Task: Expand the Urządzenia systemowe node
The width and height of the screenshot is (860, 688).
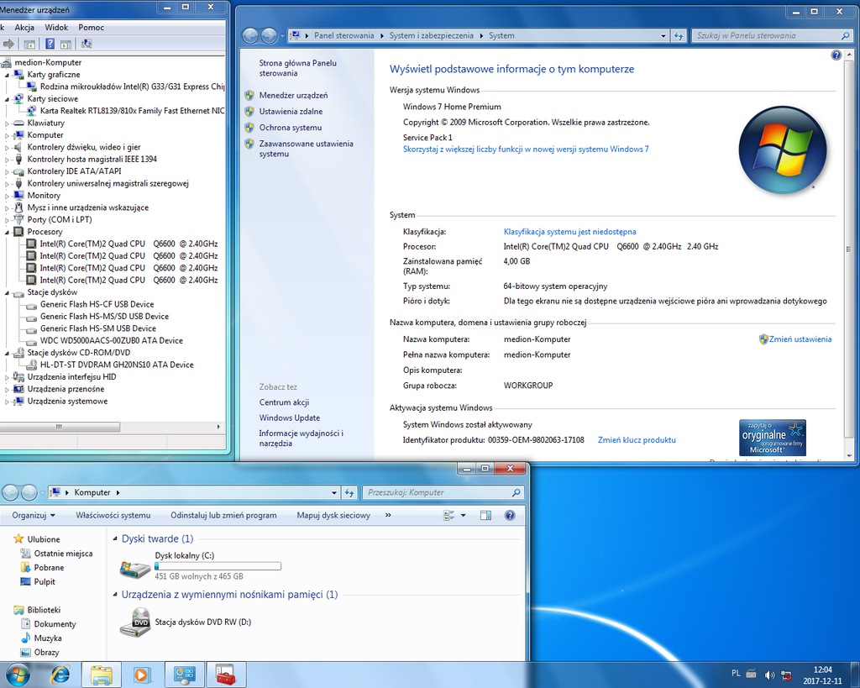Action: (7, 402)
